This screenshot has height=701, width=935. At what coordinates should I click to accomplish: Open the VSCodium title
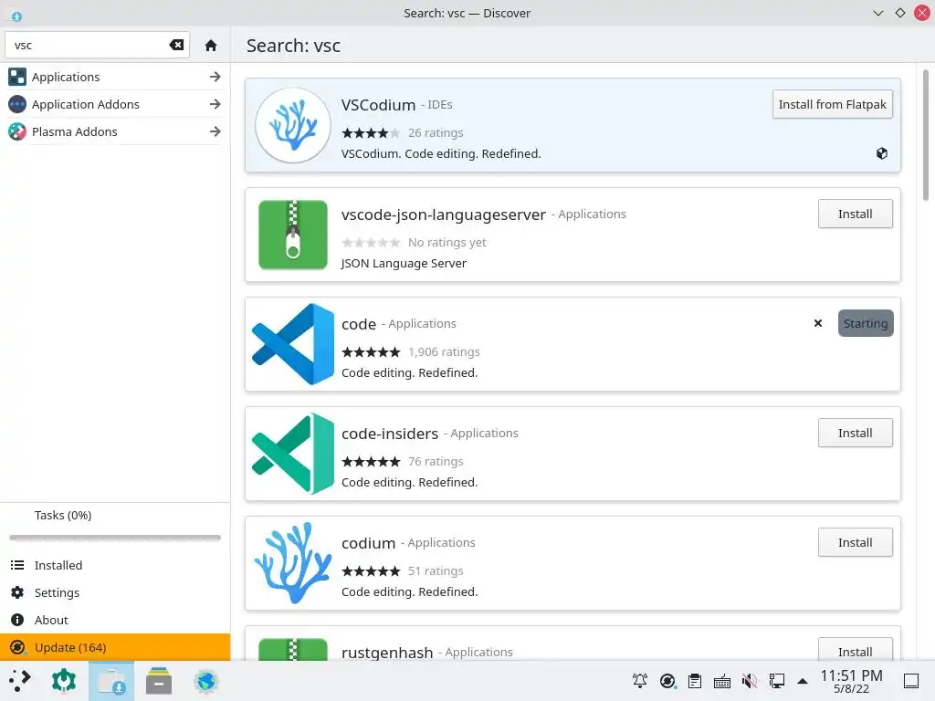point(379,105)
